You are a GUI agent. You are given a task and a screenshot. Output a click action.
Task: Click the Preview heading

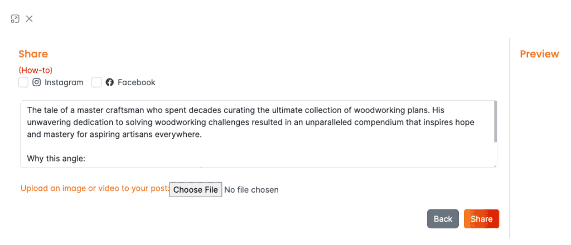click(x=539, y=54)
